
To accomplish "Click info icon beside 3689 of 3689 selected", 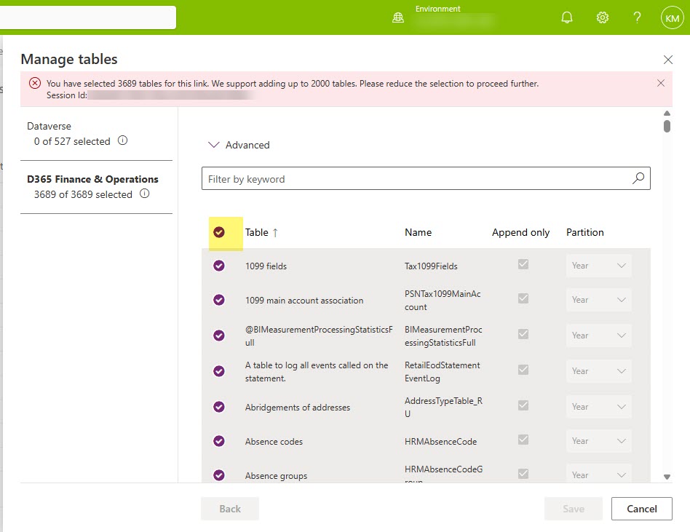I will point(144,194).
